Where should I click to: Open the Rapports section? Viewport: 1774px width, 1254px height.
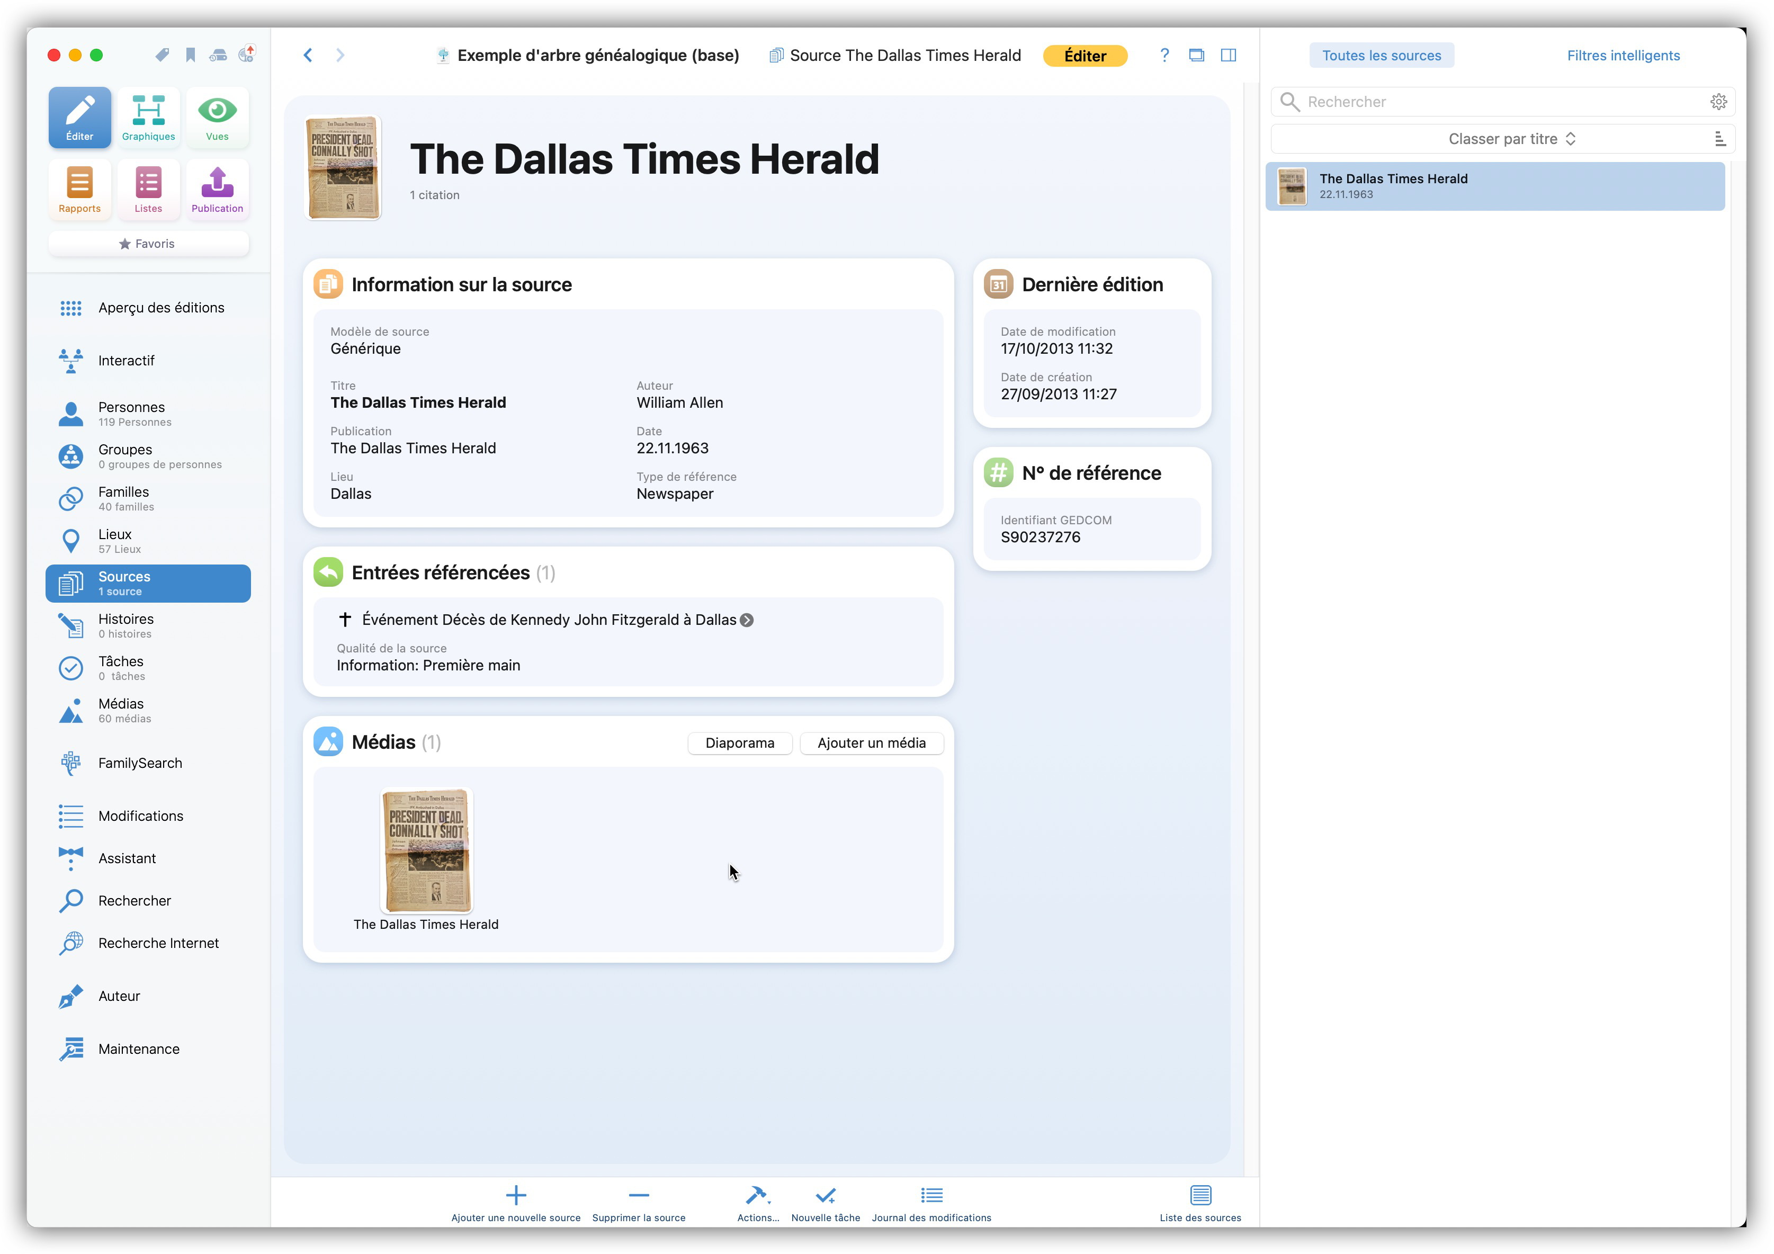click(x=79, y=189)
